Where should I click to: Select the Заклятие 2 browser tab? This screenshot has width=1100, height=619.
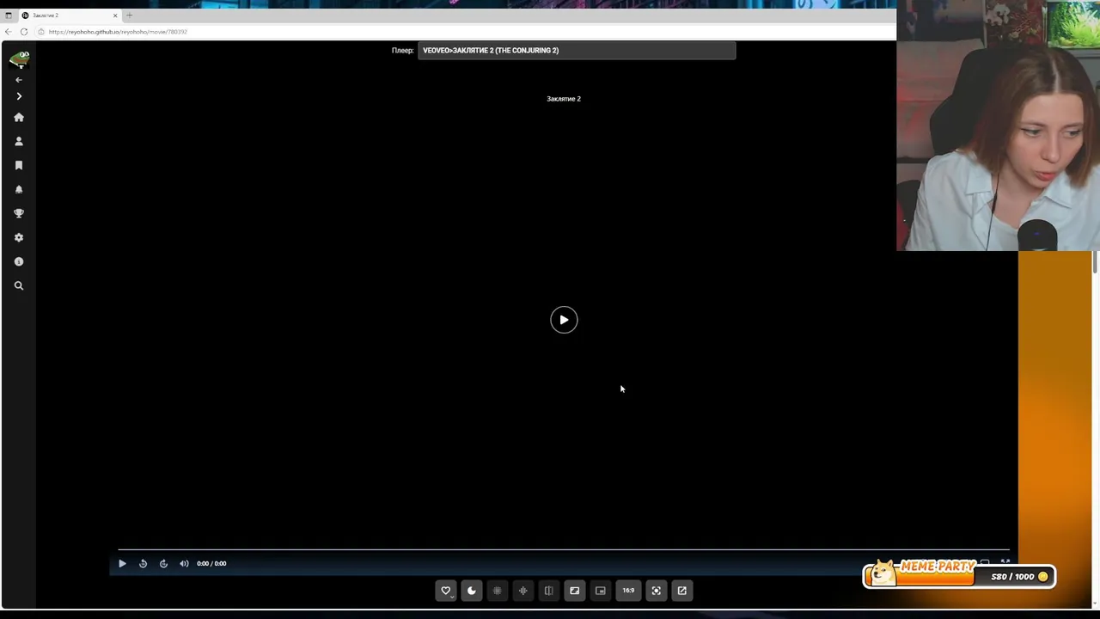coord(69,15)
